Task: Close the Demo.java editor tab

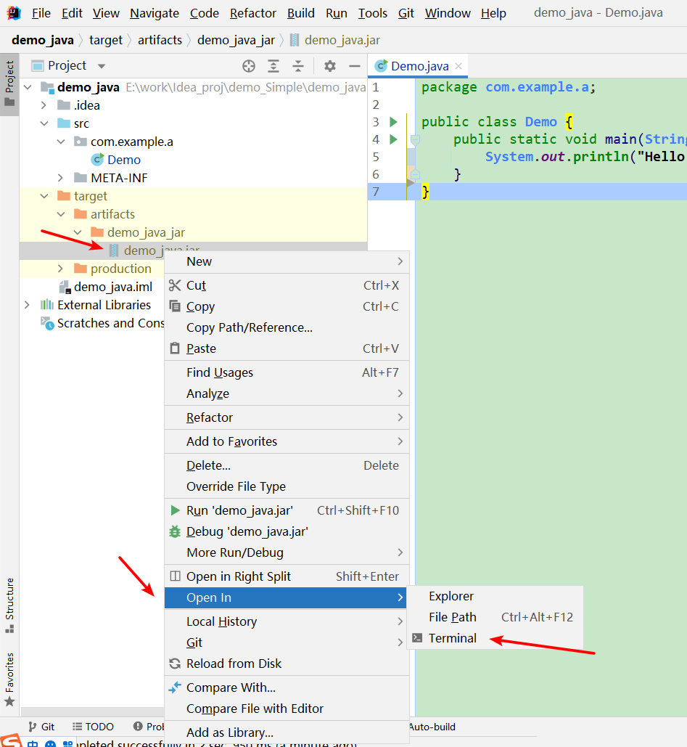Action: [x=458, y=66]
